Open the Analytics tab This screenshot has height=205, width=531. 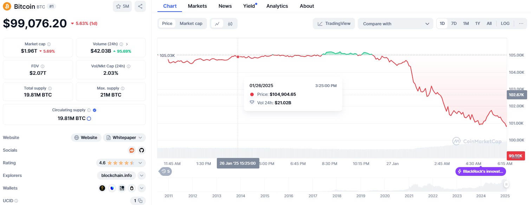(277, 6)
